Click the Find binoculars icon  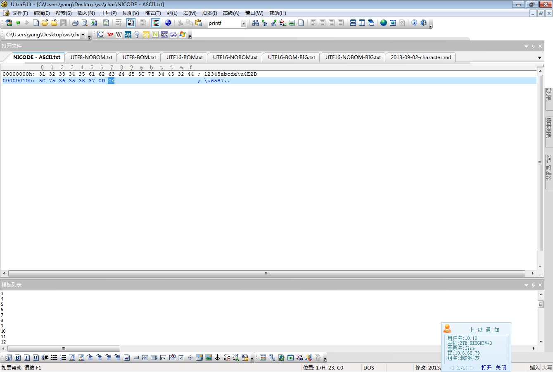tap(256, 23)
